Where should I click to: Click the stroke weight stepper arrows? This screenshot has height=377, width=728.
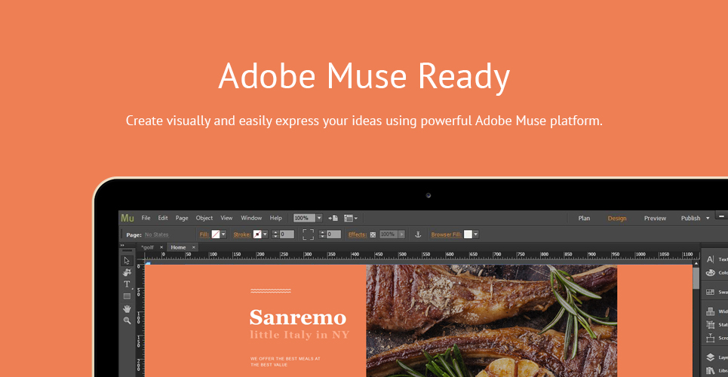coord(275,234)
